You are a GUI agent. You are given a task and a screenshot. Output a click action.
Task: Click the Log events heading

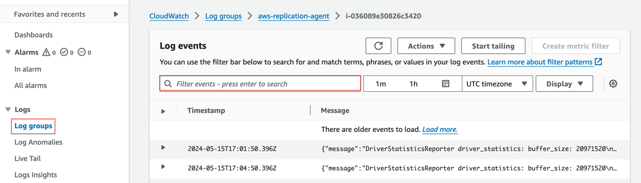coord(183,46)
